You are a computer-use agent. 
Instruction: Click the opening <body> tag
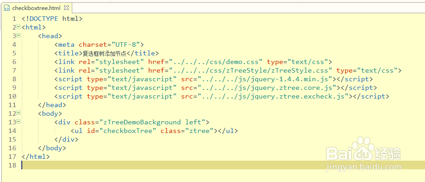[x=50, y=113]
